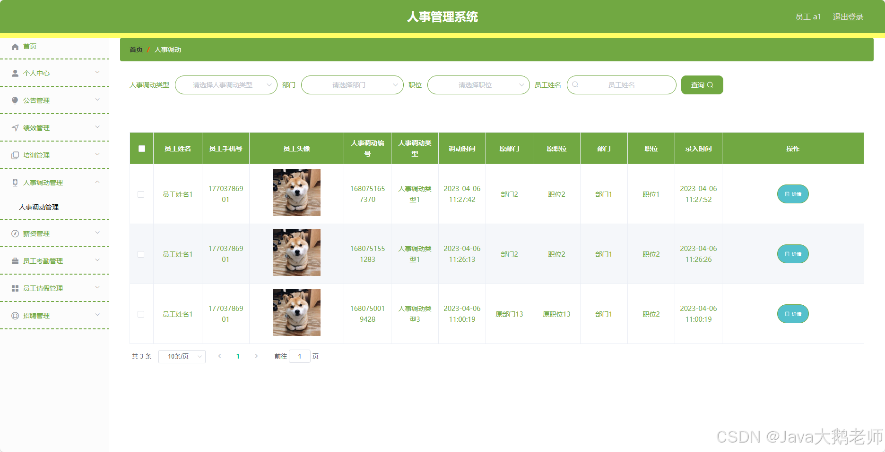Image resolution: width=885 pixels, height=452 pixels.
Task: Open the 薪资管理 sidebar menu
Action: pos(54,234)
